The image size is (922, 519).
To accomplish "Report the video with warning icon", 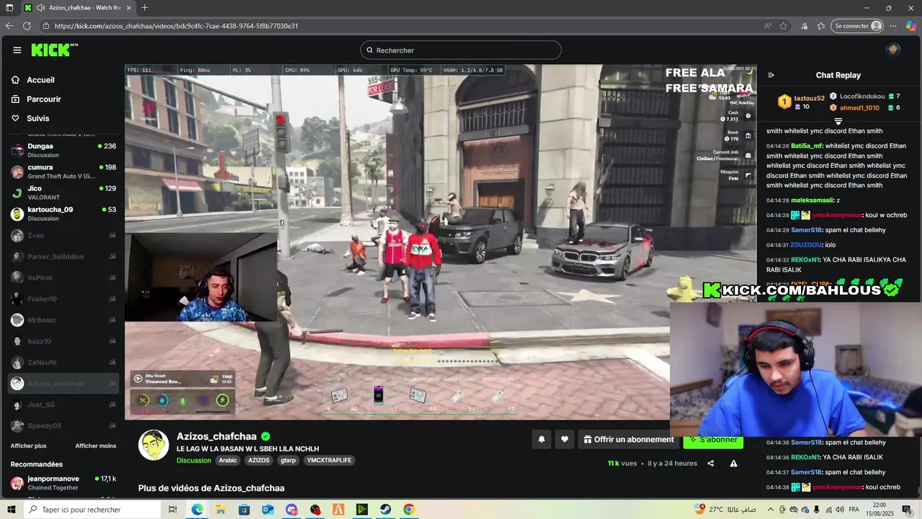I will (733, 463).
